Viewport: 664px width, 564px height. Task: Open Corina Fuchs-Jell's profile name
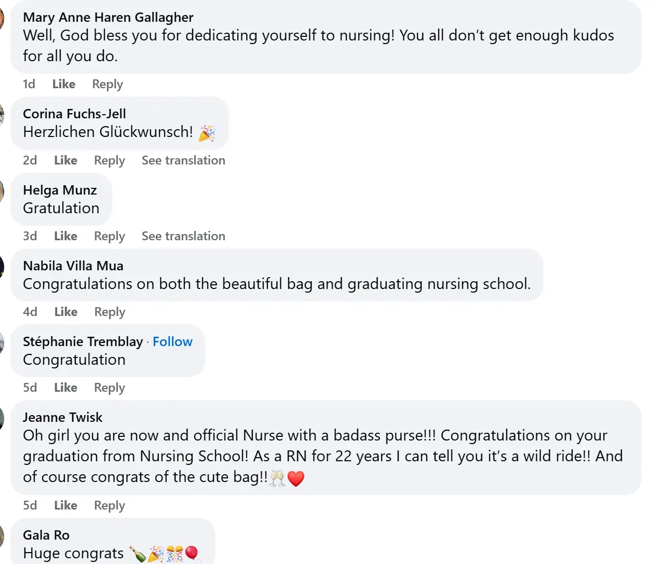pyautogui.click(x=74, y=114)
